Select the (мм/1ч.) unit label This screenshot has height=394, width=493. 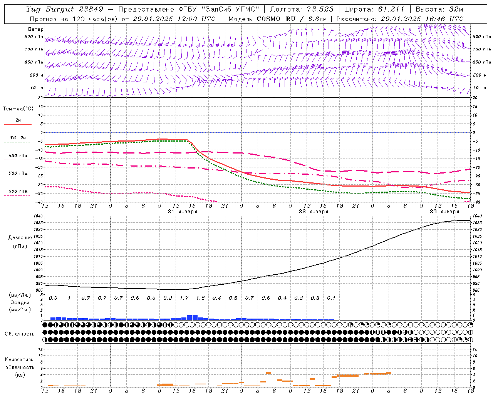tap(20, 309)
